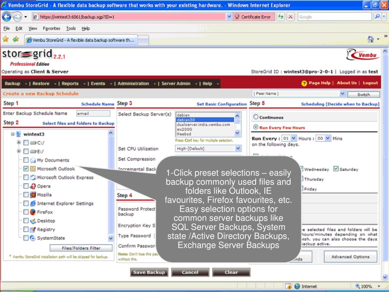Check the C:/ drive checkbox

[26, 143]
